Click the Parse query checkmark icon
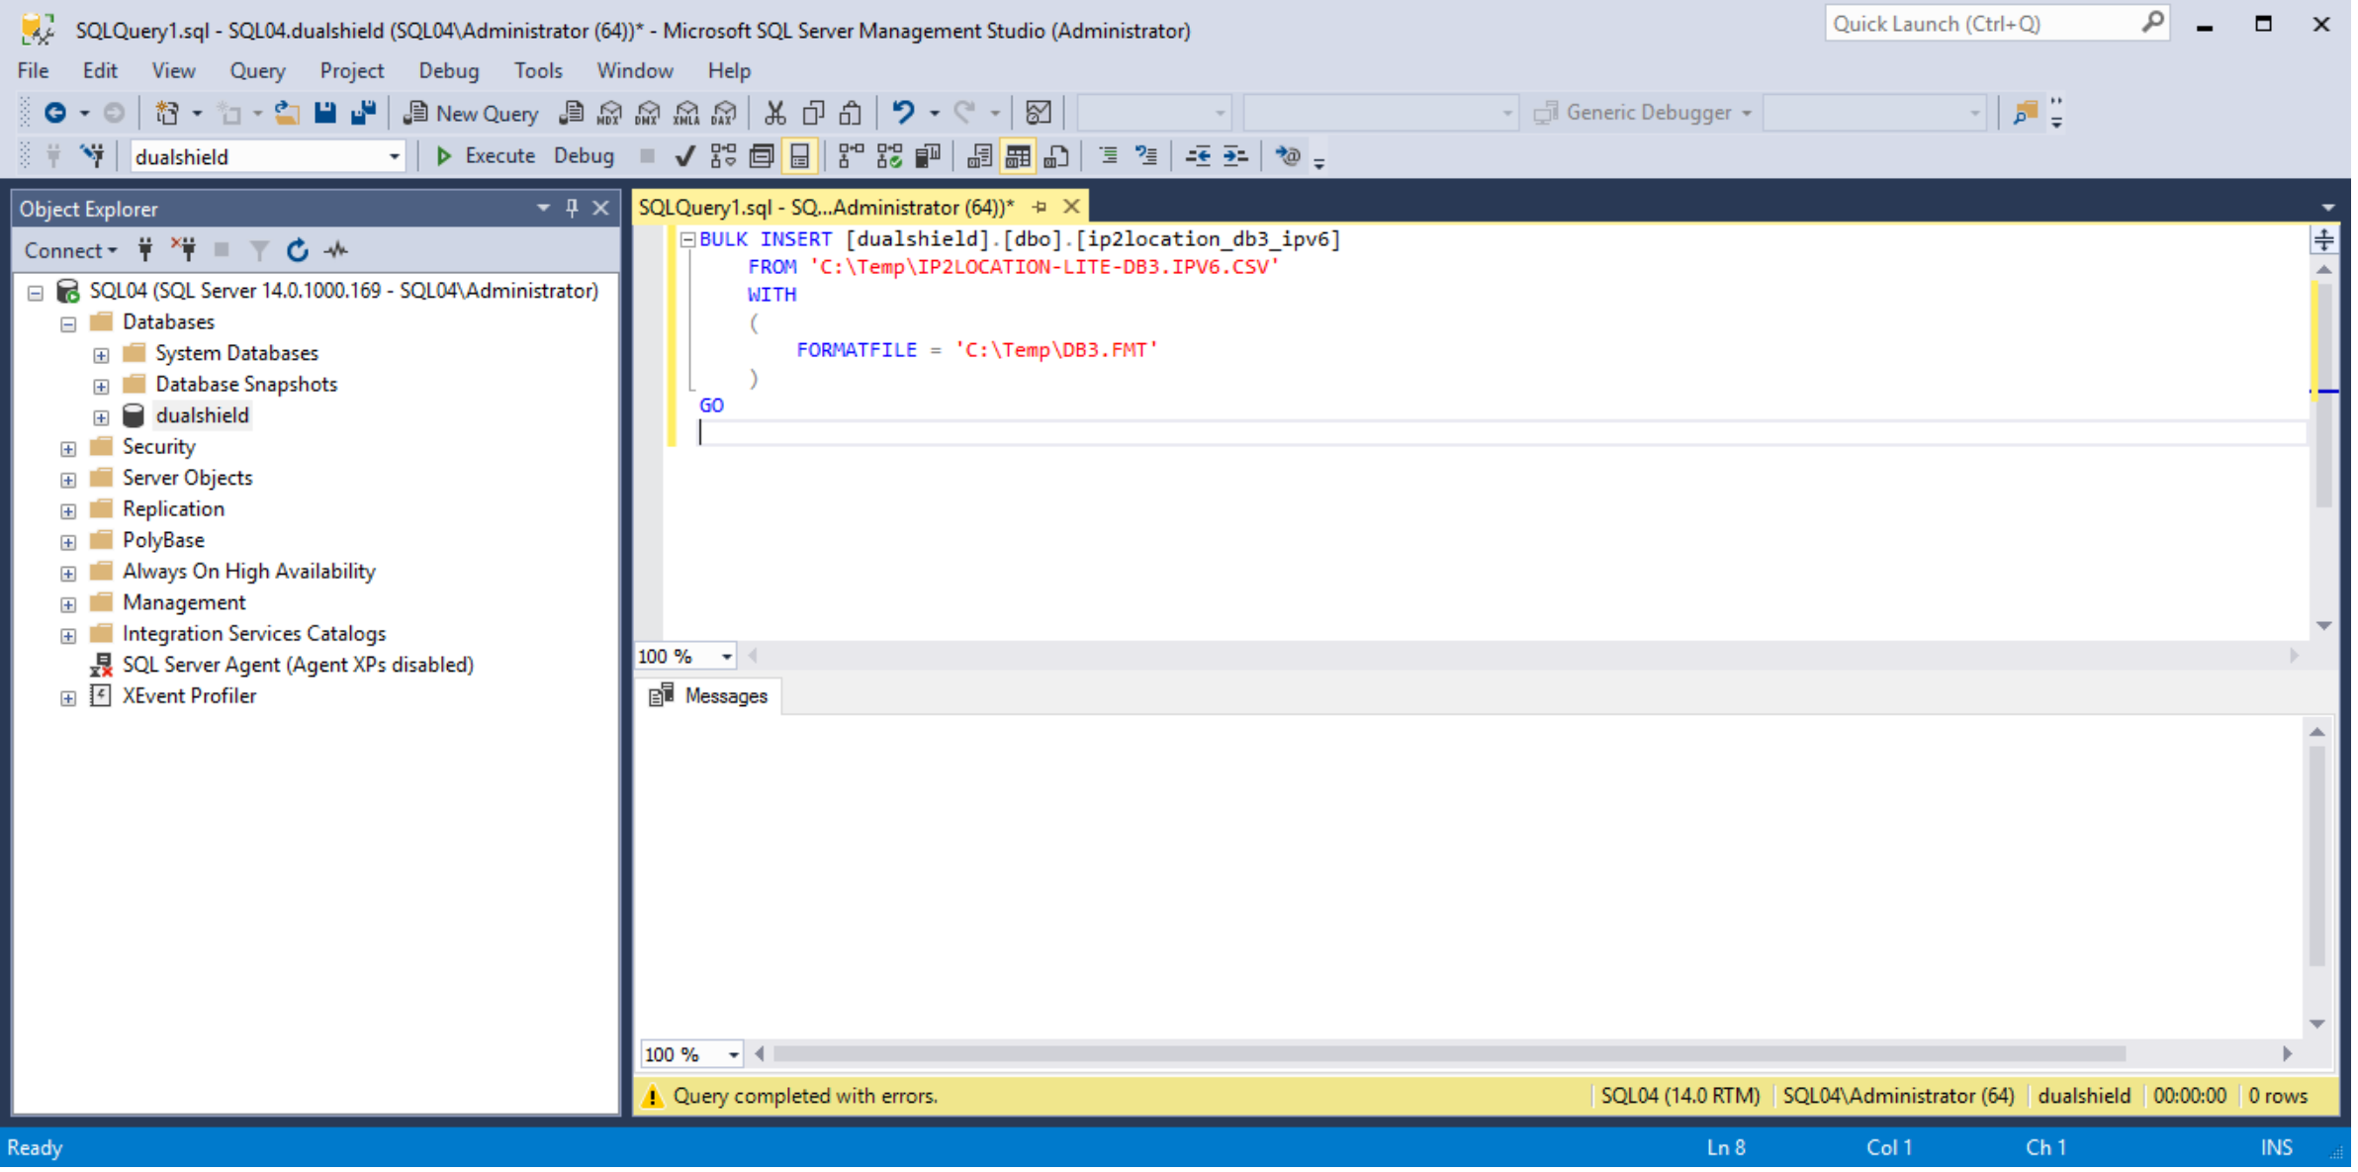Screen dimensions: 2358x1172 click(684, 156)
